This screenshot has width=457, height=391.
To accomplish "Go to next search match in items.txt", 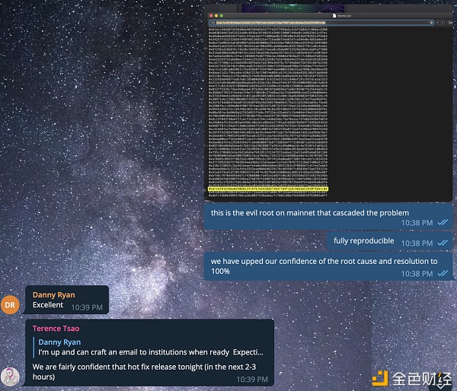I will point(443,22).
